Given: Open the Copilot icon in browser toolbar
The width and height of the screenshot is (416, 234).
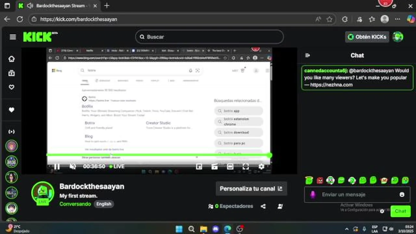Looking at the screenshot, I should pyautogui.click(x=410, y=19).
